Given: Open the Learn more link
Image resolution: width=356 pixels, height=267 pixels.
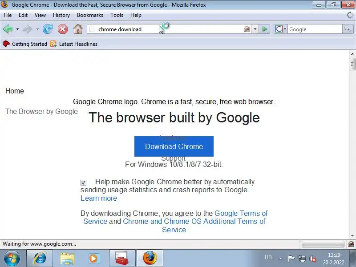Looking at the screenshot, I should [99, 198].
